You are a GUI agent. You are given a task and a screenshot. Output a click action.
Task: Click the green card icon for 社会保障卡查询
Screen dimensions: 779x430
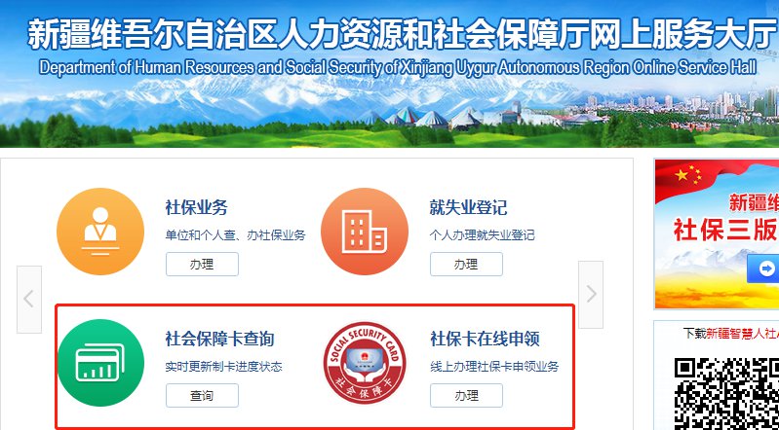(x=100, y=363)
